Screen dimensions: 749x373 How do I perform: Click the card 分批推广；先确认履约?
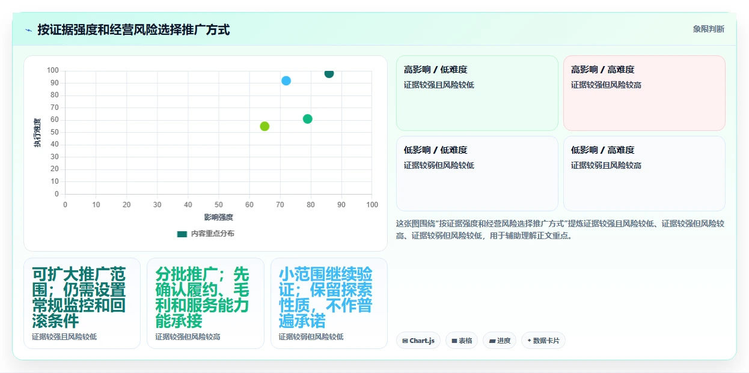[x=206, y=303]
